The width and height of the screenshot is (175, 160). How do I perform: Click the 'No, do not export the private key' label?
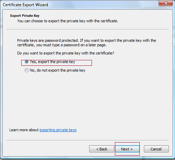click(x=57, y=70)
